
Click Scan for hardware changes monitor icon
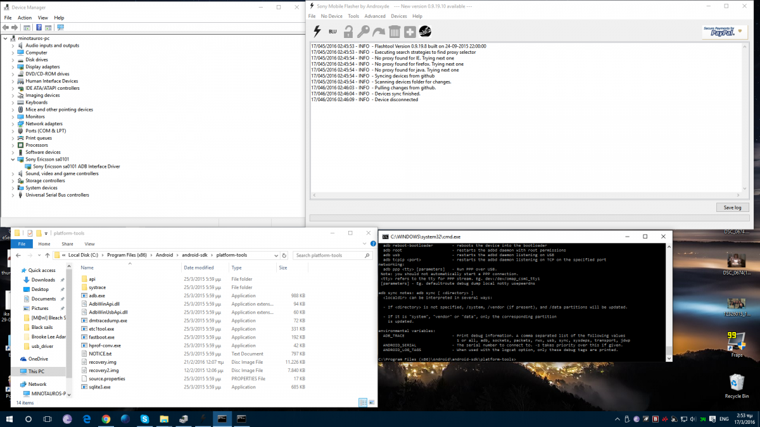coord(60,28)
